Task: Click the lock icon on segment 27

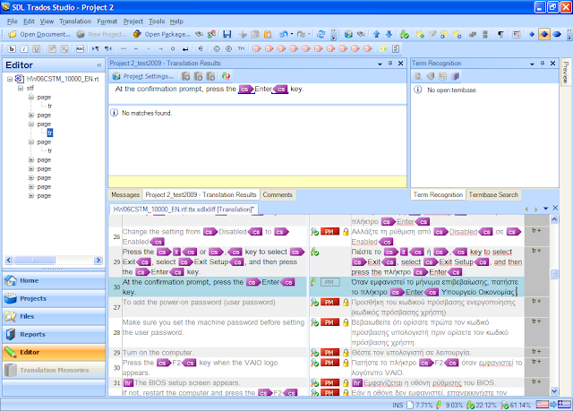Action: (x=346, y=302)
